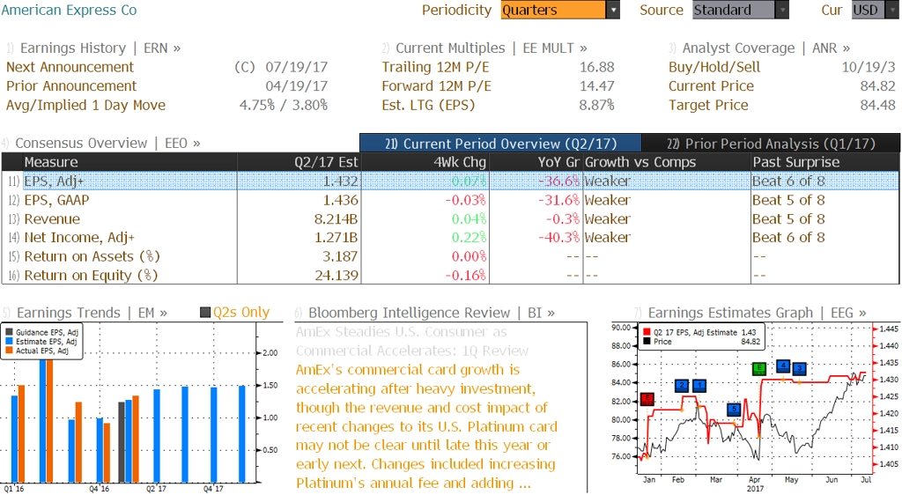The width and height of the screenshot is (902, 495).
Task: Open the USD currency dropdown
Action: 891,10
